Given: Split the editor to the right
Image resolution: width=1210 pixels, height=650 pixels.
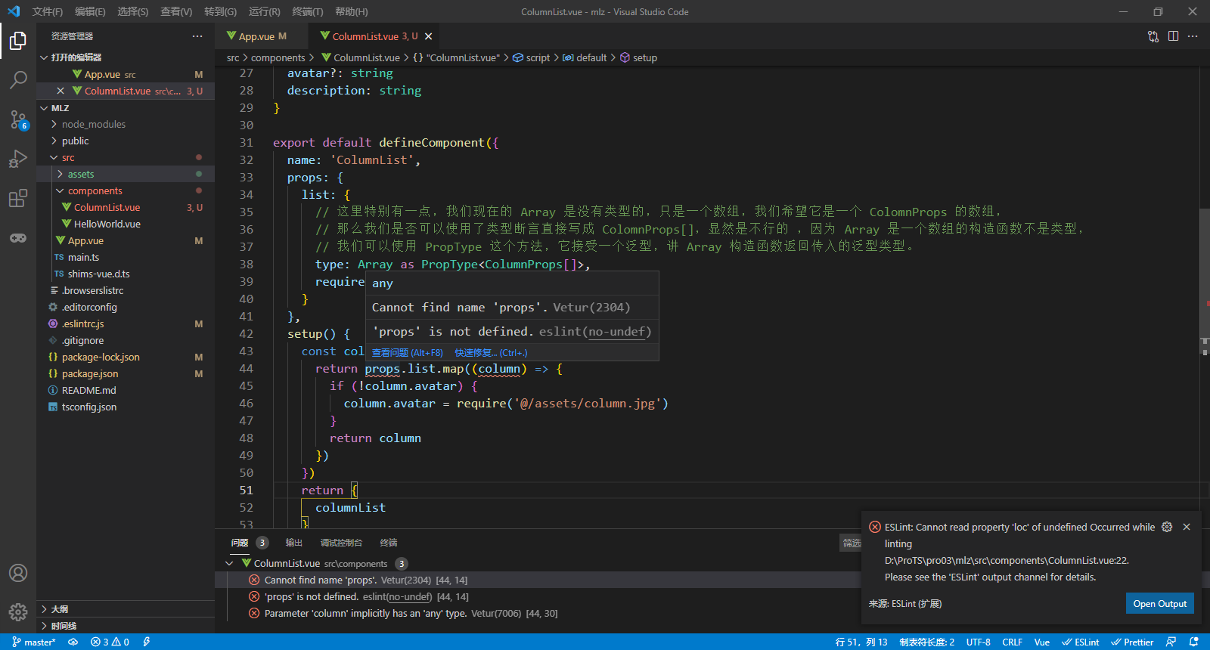Looking at the screenshot, I should [1173, 36].
